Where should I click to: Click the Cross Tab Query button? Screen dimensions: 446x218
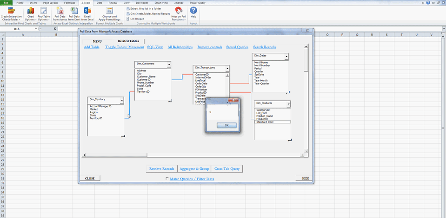click(x=227, y=169)
